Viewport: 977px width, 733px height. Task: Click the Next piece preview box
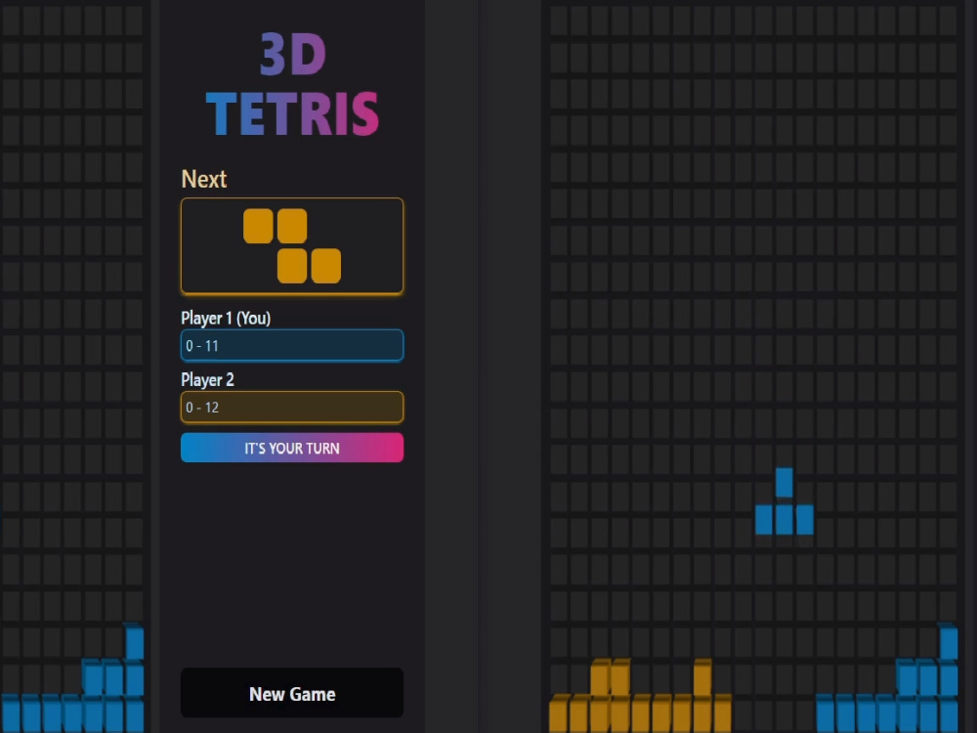pos(291,245)
